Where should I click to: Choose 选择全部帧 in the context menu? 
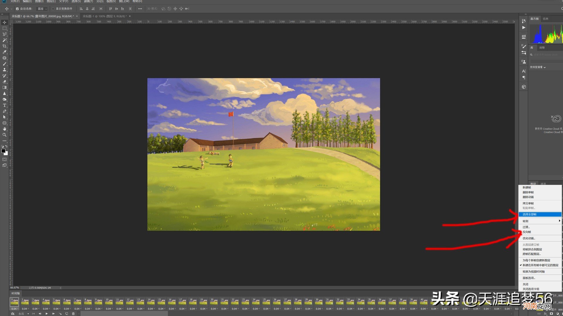[540, 214]
